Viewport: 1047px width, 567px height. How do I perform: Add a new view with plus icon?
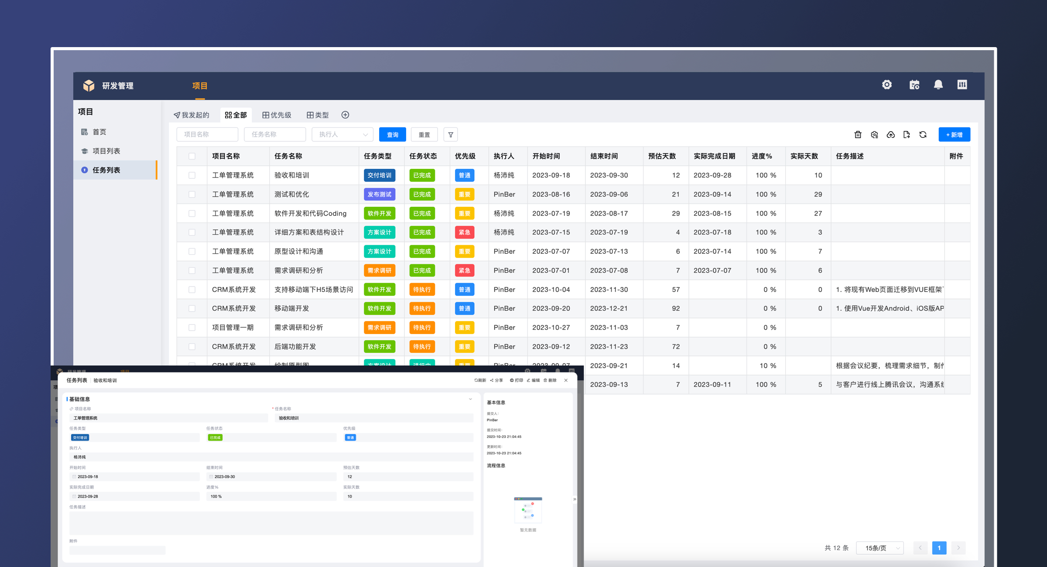click(x=345, y=115)
